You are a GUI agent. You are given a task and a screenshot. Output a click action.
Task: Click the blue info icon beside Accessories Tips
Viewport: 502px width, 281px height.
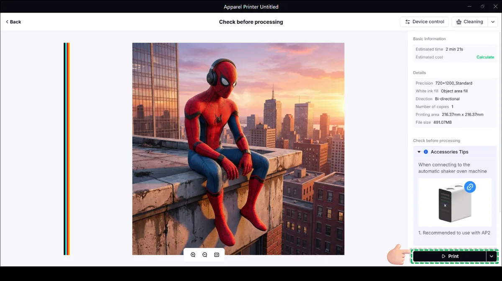coord(426,152)
